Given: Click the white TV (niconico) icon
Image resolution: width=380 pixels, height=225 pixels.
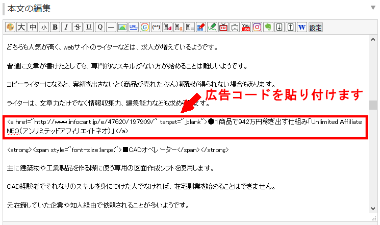Looking at the screenshot, I should 235,27.
